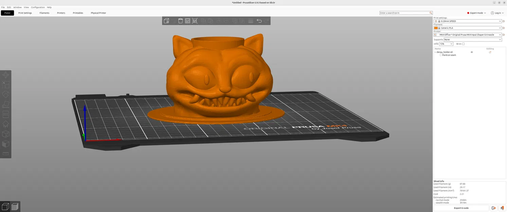The image size is (507, 212).
Task: Add a new object with the toolbar icon
Action: coord(166,21)
